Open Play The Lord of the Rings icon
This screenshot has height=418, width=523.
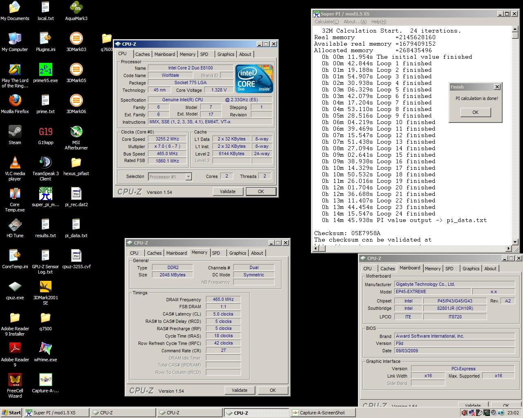(15, 76)
